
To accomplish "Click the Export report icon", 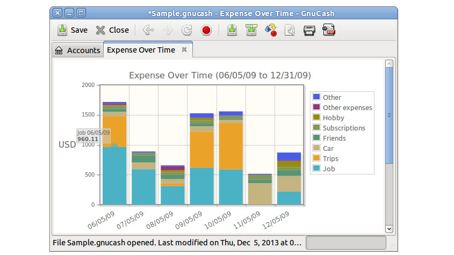I will click(x=271, y=30).
